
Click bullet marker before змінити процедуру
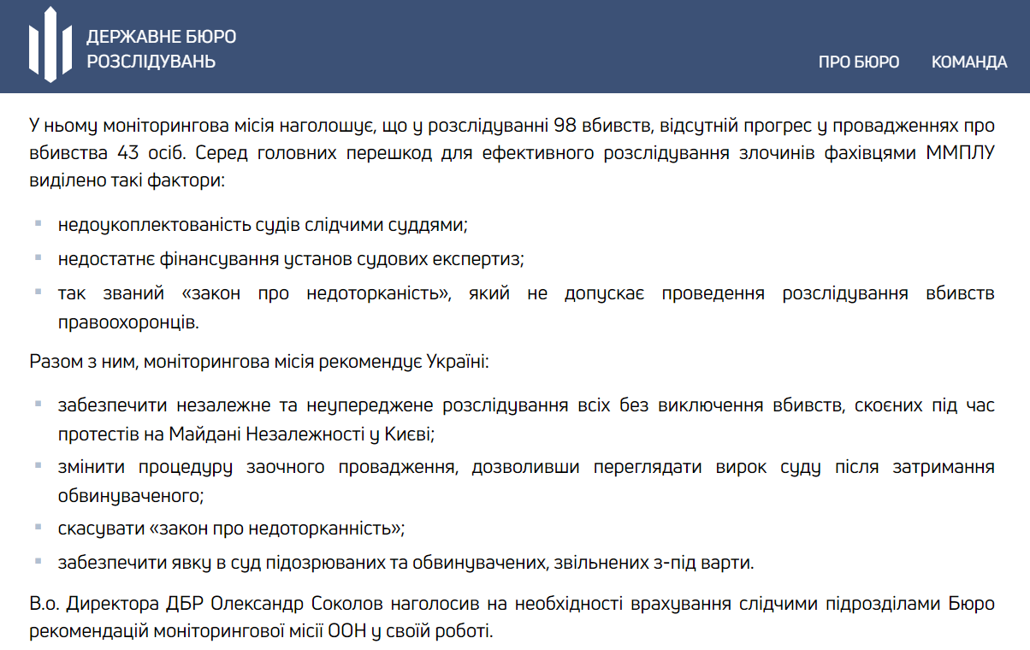point(38,465)
